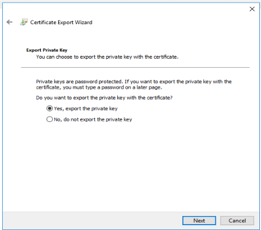This screenshot has width=261, height=230.
Task: Select the "Yes, export the private key" radio button
Action: point(50,109)
